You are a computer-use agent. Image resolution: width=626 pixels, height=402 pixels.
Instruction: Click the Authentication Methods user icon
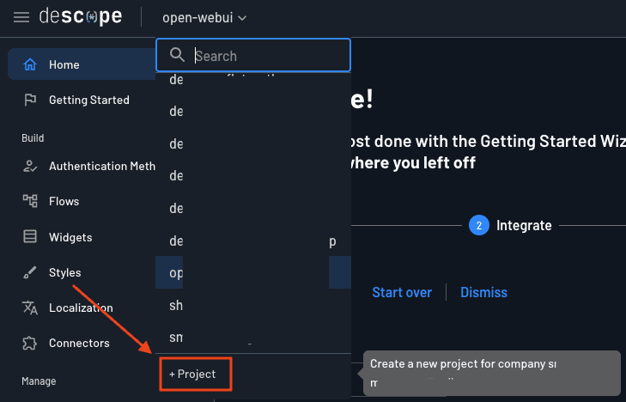pos(30,166)
